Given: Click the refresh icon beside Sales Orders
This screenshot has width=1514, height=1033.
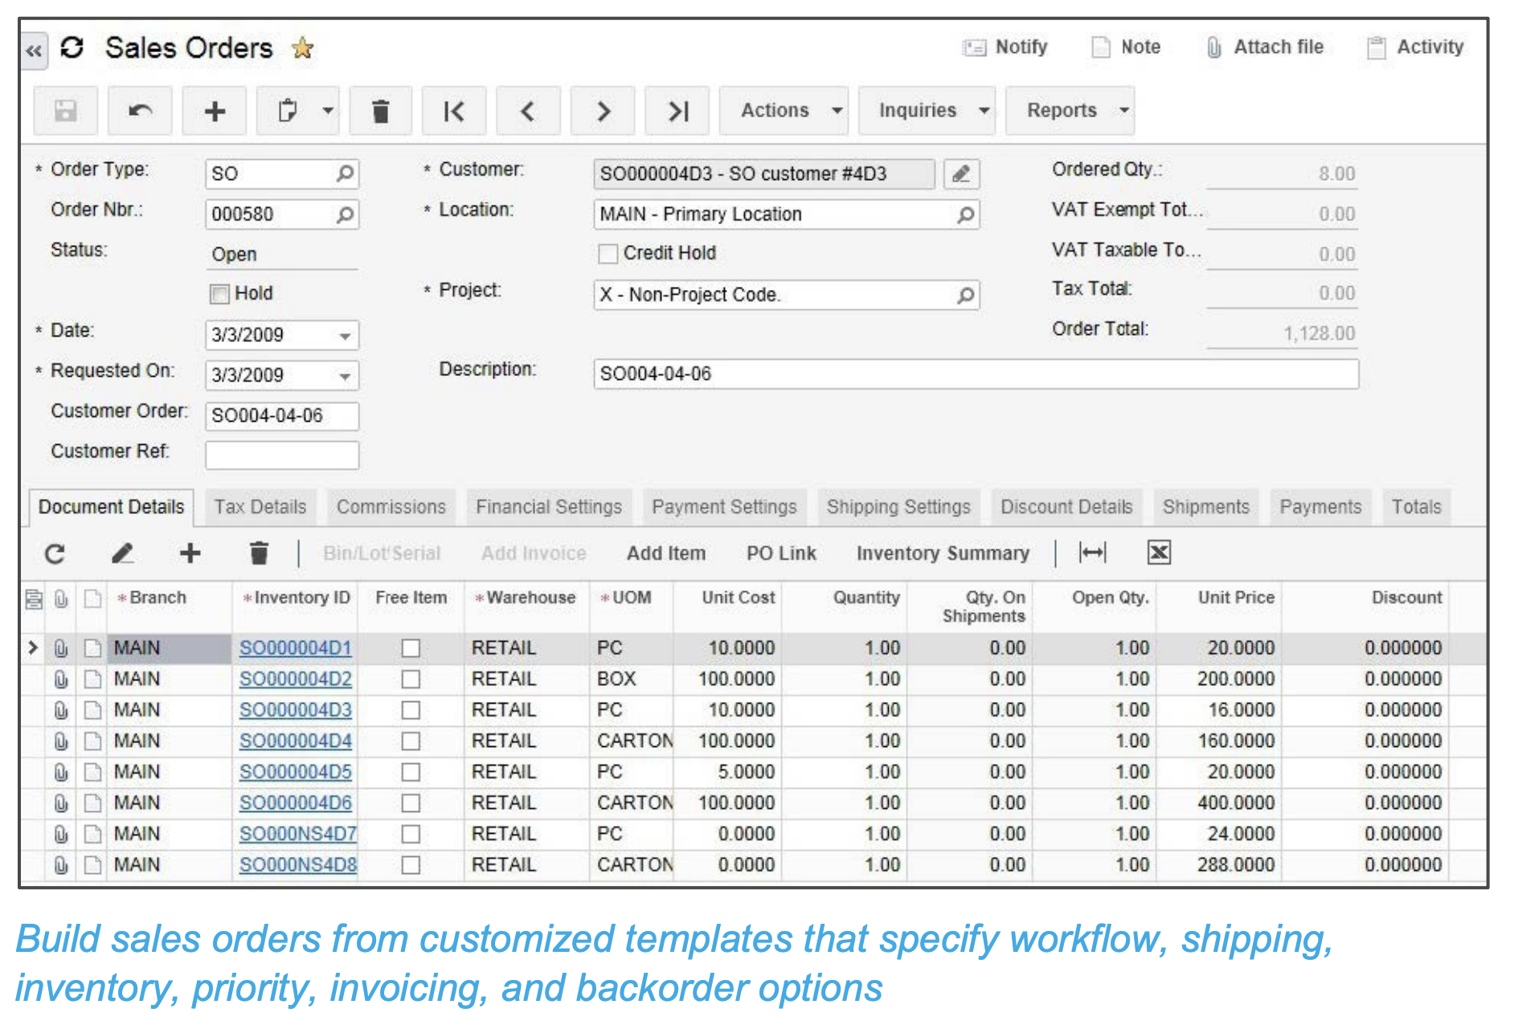Looking at the screenshot, I should click(x=72, y=47).
